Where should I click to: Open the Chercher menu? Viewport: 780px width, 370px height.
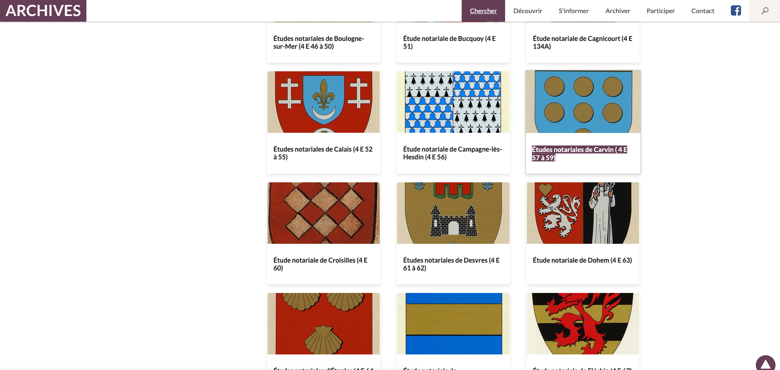483,11
